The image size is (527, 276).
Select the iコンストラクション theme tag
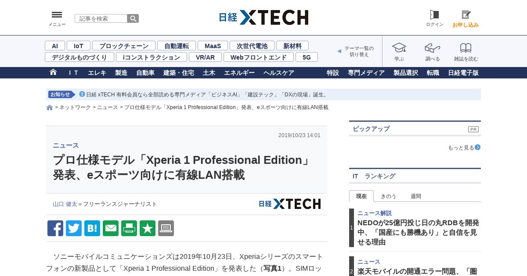152,57
